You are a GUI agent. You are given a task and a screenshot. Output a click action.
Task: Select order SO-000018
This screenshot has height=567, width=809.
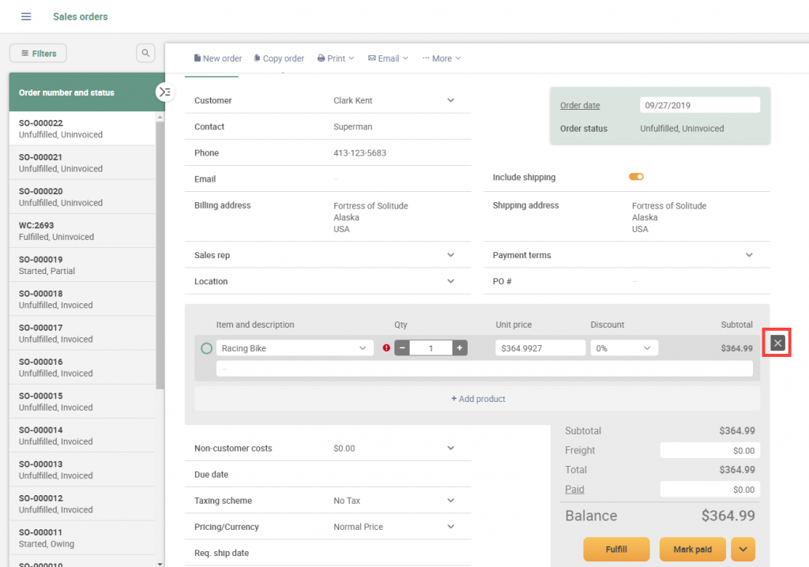point(82,299)
